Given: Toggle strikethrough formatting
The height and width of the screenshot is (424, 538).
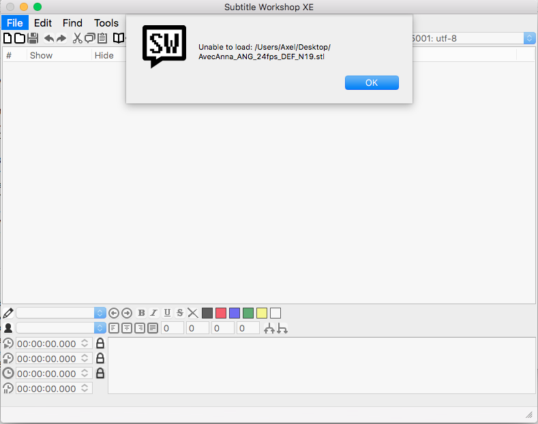Looking at the screenshot, I should (180, 313).
